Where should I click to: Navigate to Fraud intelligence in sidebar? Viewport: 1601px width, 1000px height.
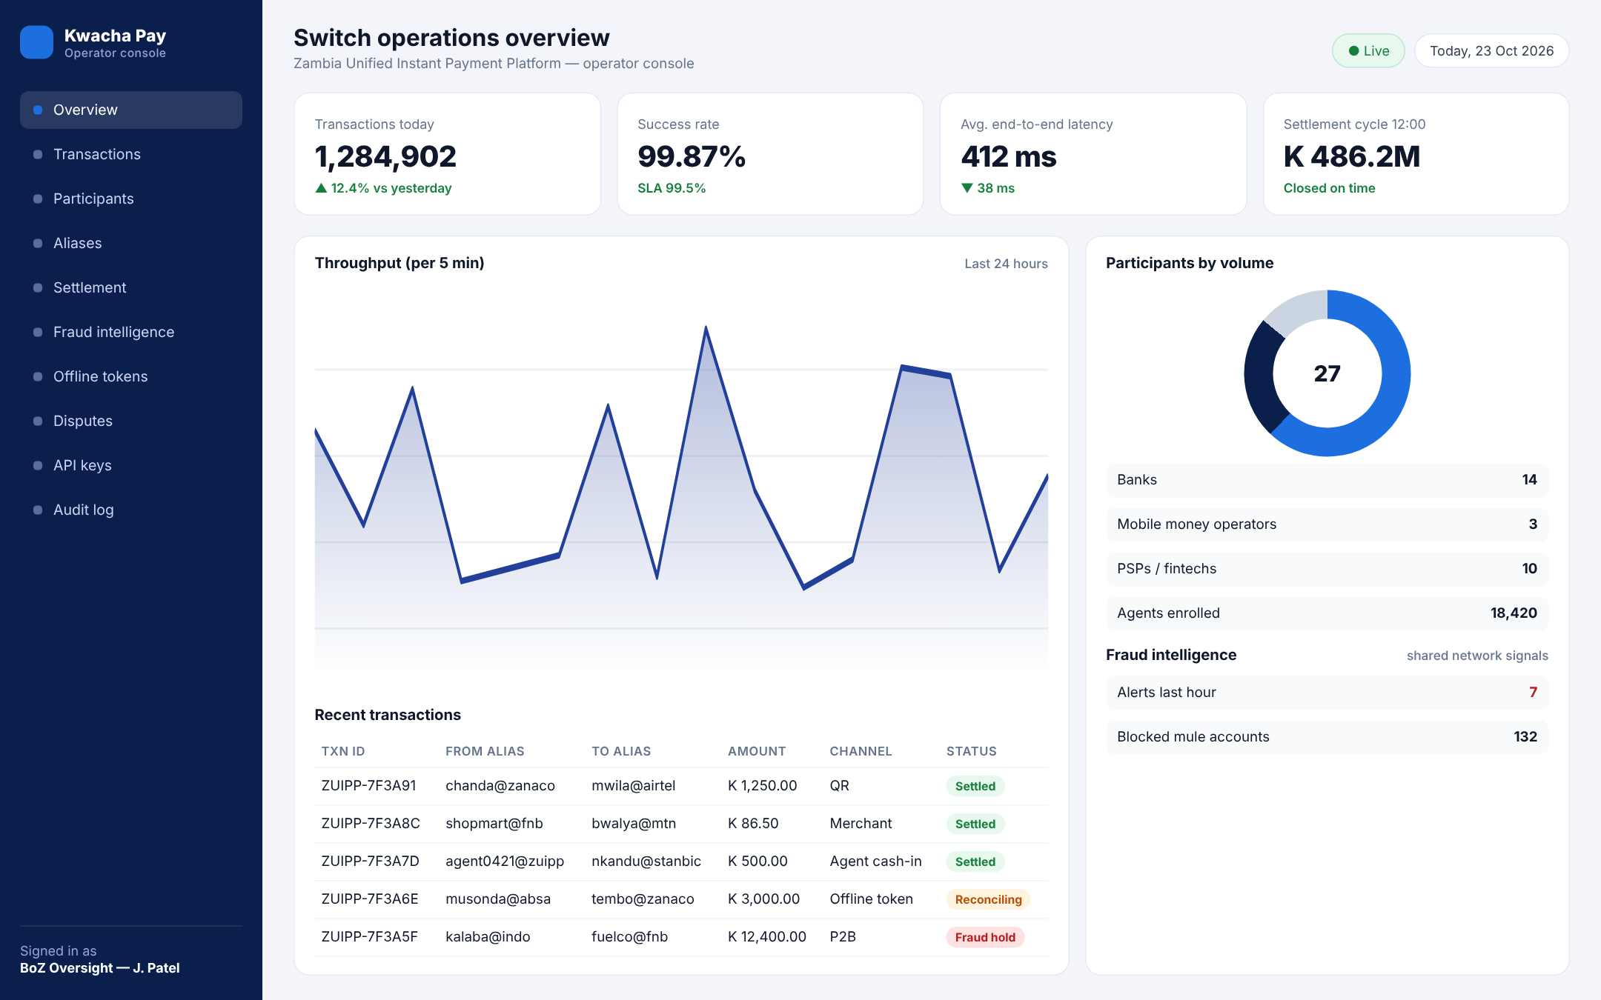coord(131,332)
